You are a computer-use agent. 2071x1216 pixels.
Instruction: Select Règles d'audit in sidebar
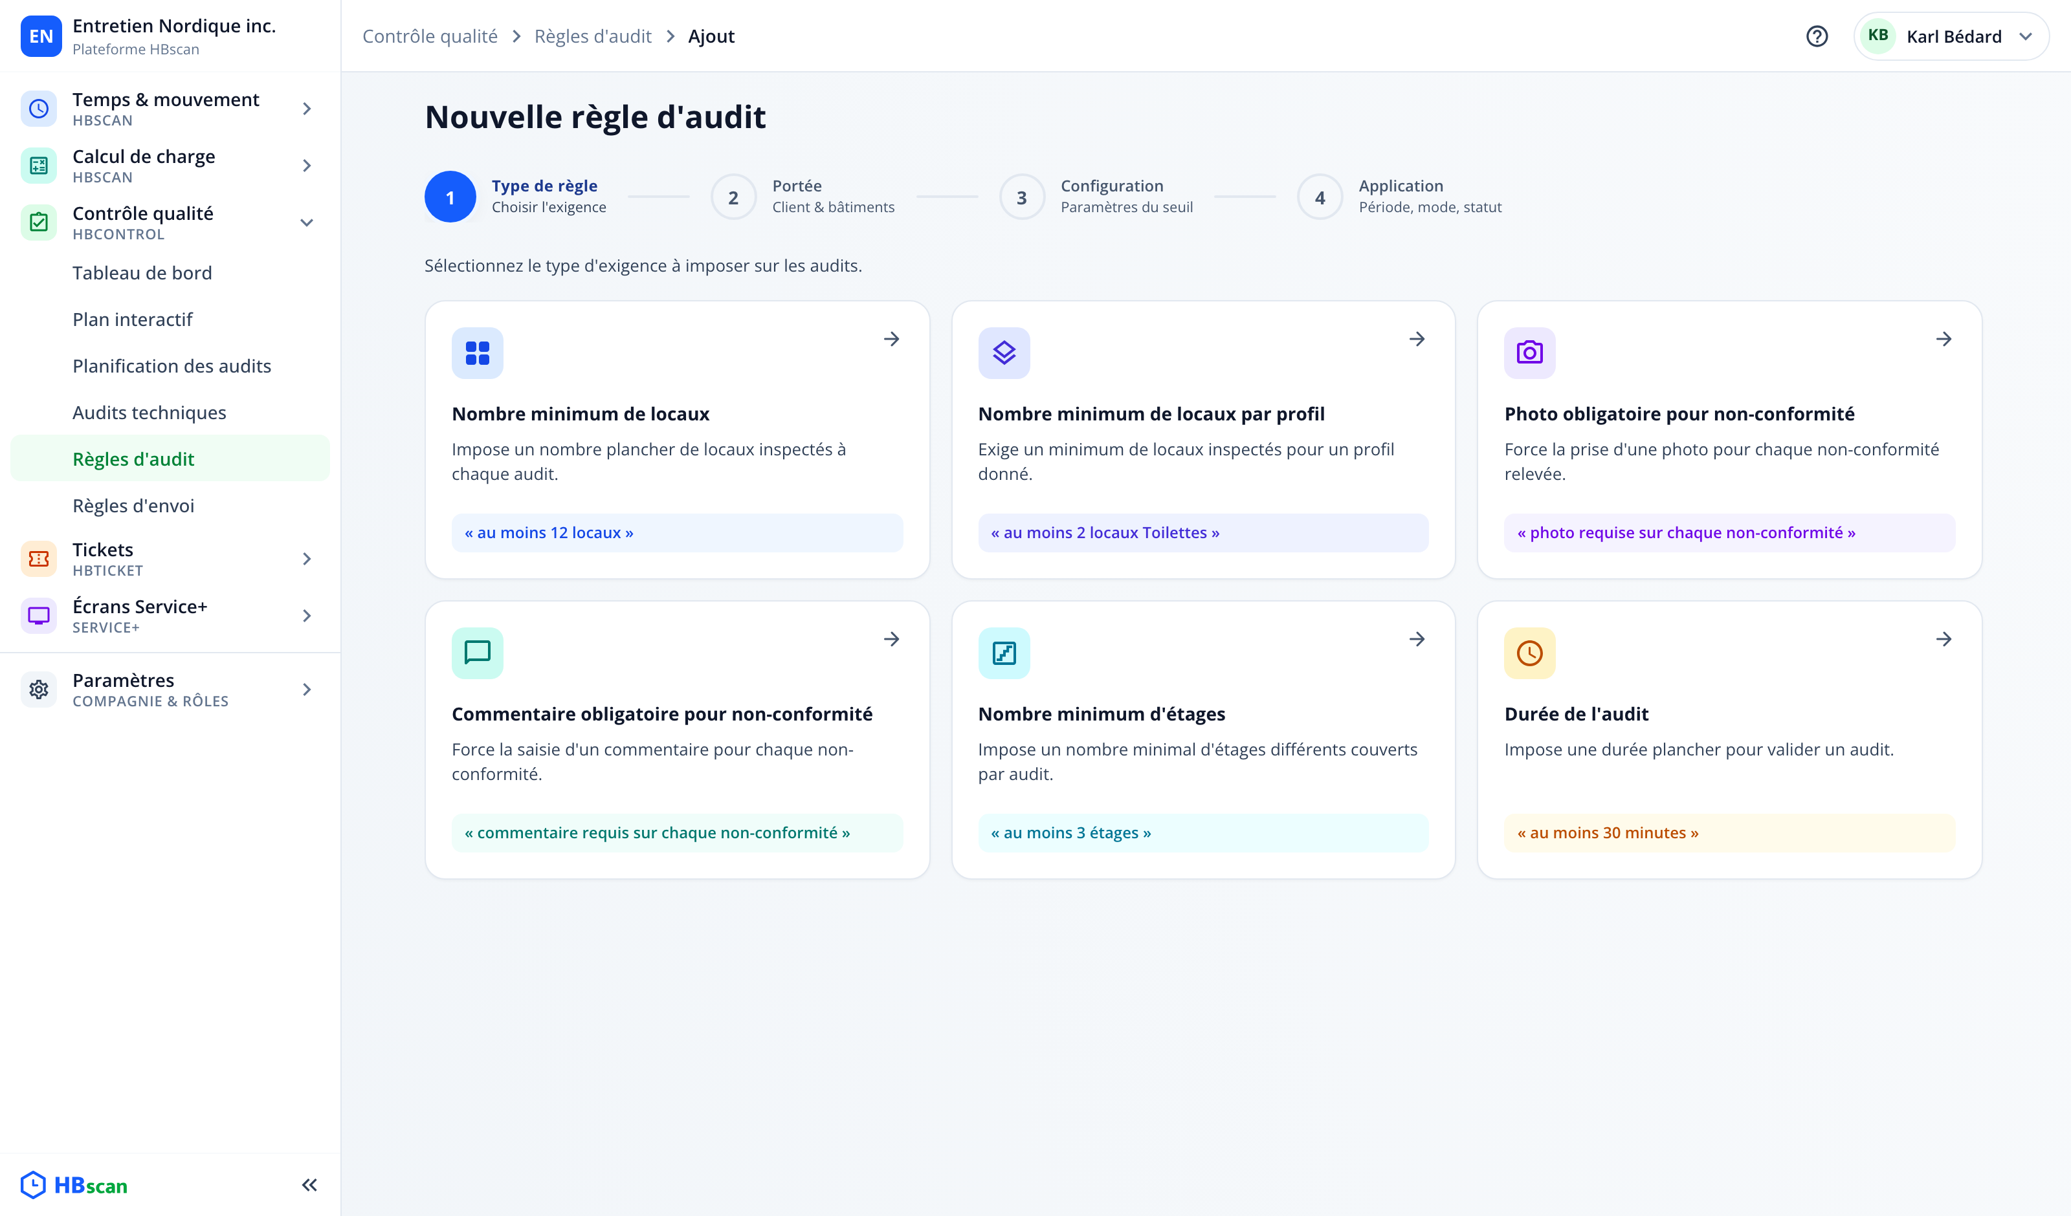pyautogui.click(x=170, y=459)
